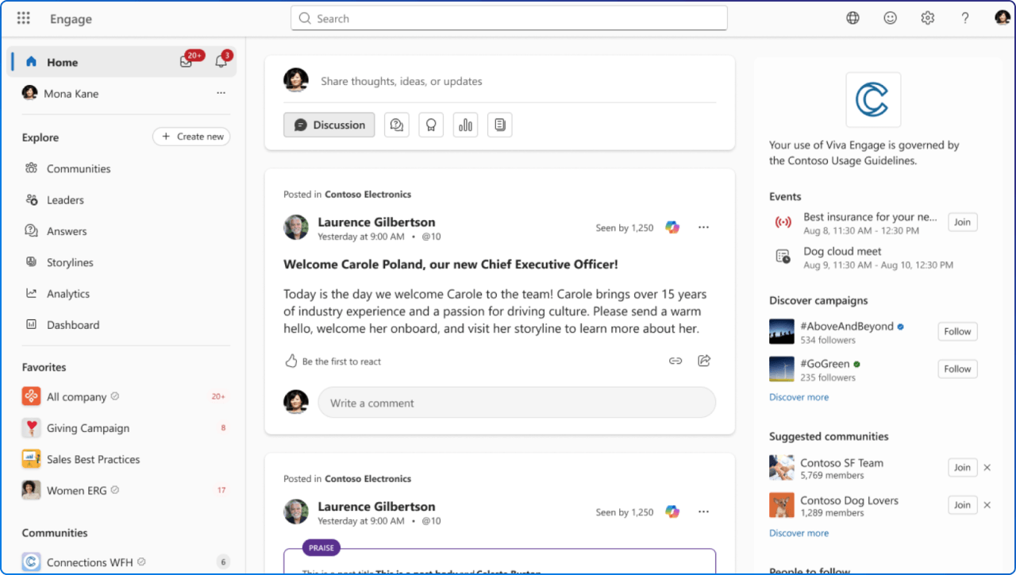The width and height of the screenshot is (1016, 575).
Task: Open profile avatar in top bar
Action: (x=1003, y=18)
